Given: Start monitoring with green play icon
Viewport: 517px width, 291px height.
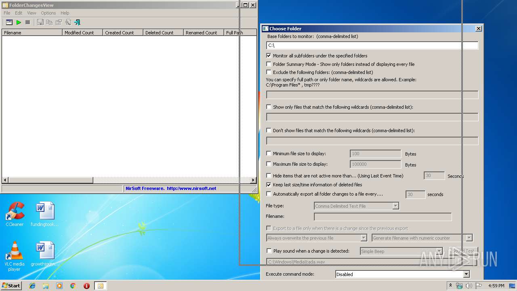Looking at the screenshot, I should [19, 22].
